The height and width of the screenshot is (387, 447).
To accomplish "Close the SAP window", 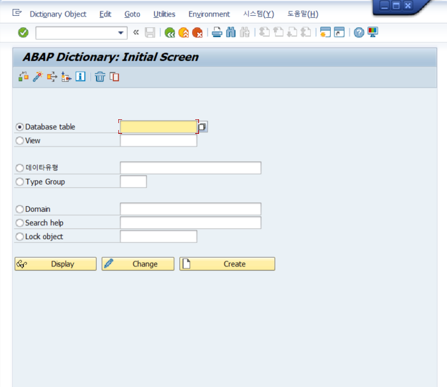I will point(408,6).
